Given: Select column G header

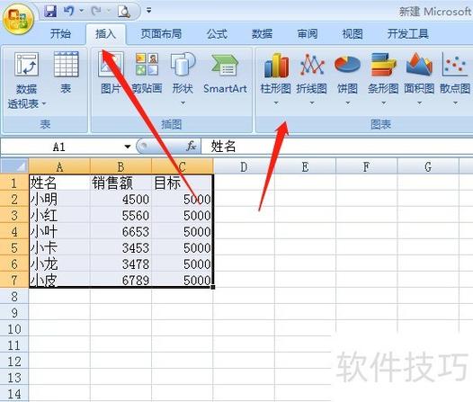Looking at the screenshot, I should pos(428,166).
